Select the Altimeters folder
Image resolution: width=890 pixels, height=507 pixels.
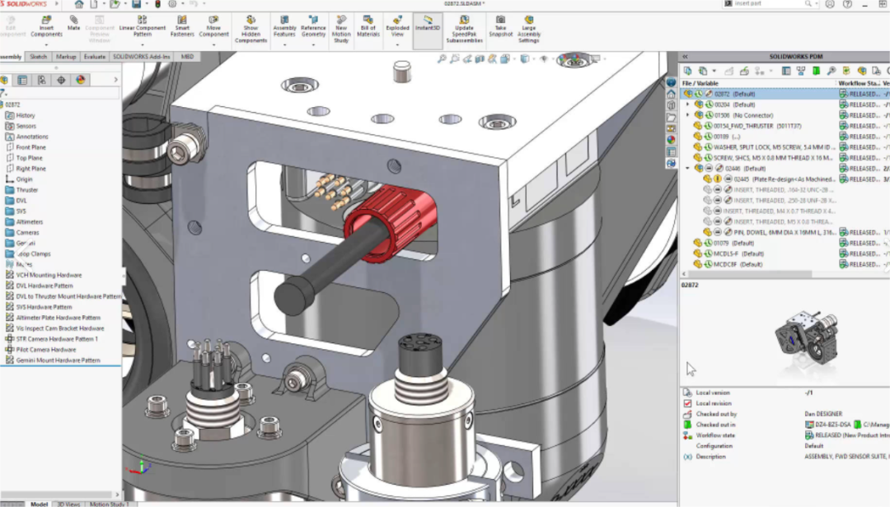[x=24, y=221]
